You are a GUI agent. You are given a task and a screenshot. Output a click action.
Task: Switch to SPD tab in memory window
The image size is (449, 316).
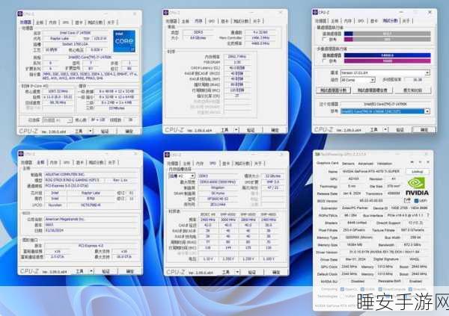click(x=211, y=21)
